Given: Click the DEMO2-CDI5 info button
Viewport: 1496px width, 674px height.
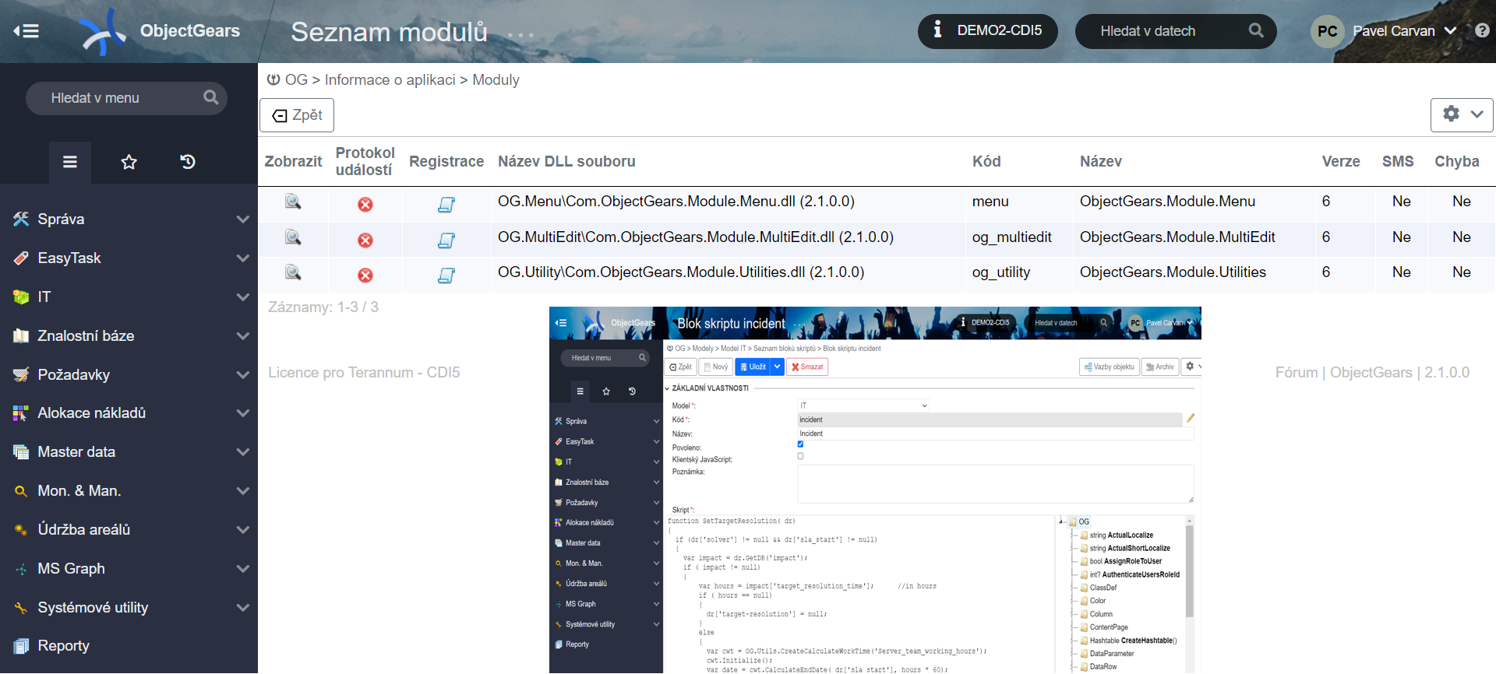Looking at the screenshot, I should pos(987,31).
